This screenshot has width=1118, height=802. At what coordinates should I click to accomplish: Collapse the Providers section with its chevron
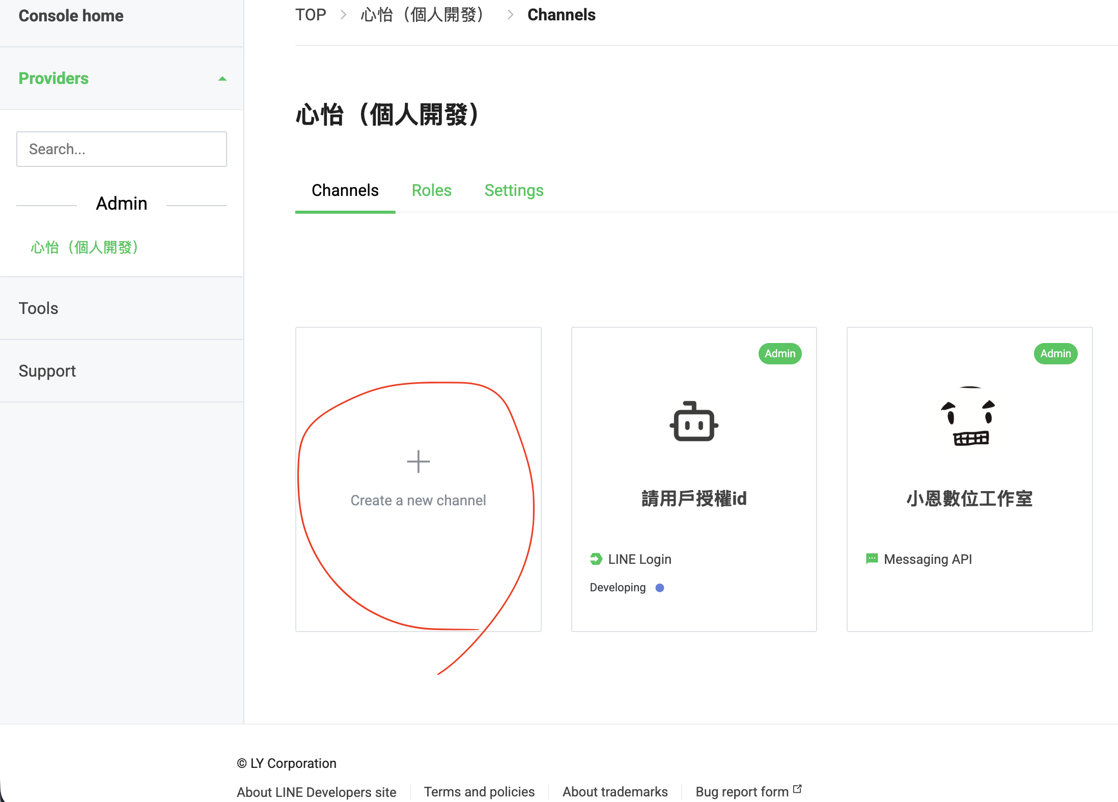coord(222,78)
